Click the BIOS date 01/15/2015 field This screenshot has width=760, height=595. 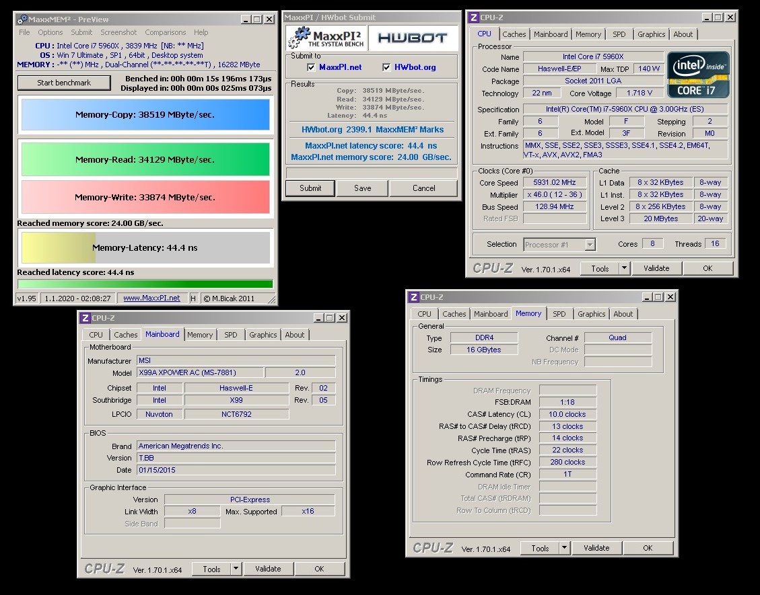click(x=236, y=470)
